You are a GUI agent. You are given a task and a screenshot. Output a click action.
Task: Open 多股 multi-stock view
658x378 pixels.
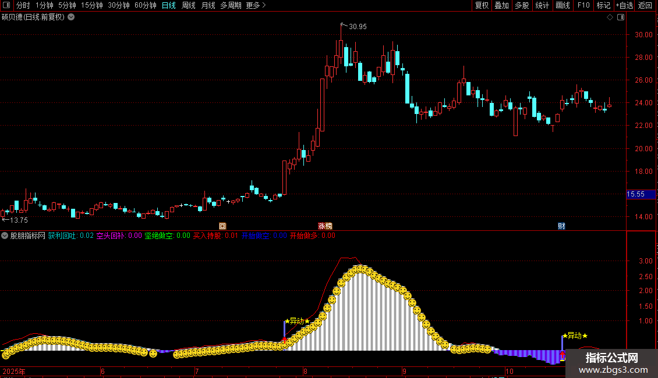coord(522,5)
